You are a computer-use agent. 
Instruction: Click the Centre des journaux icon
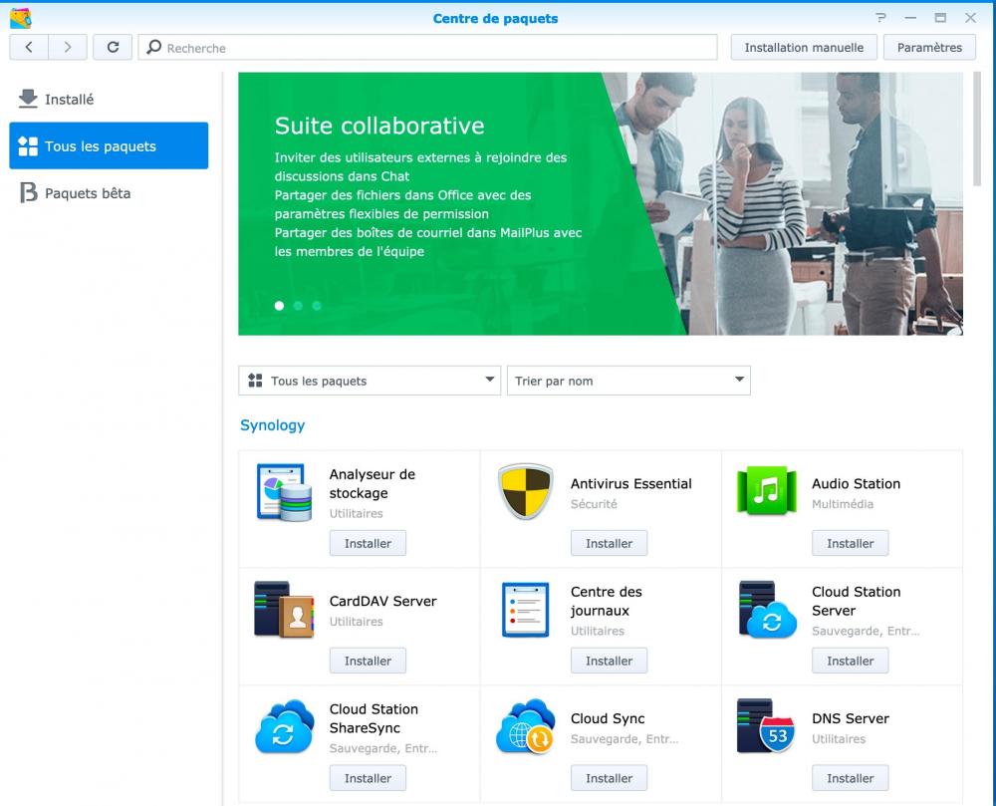[x=525, y=610]
